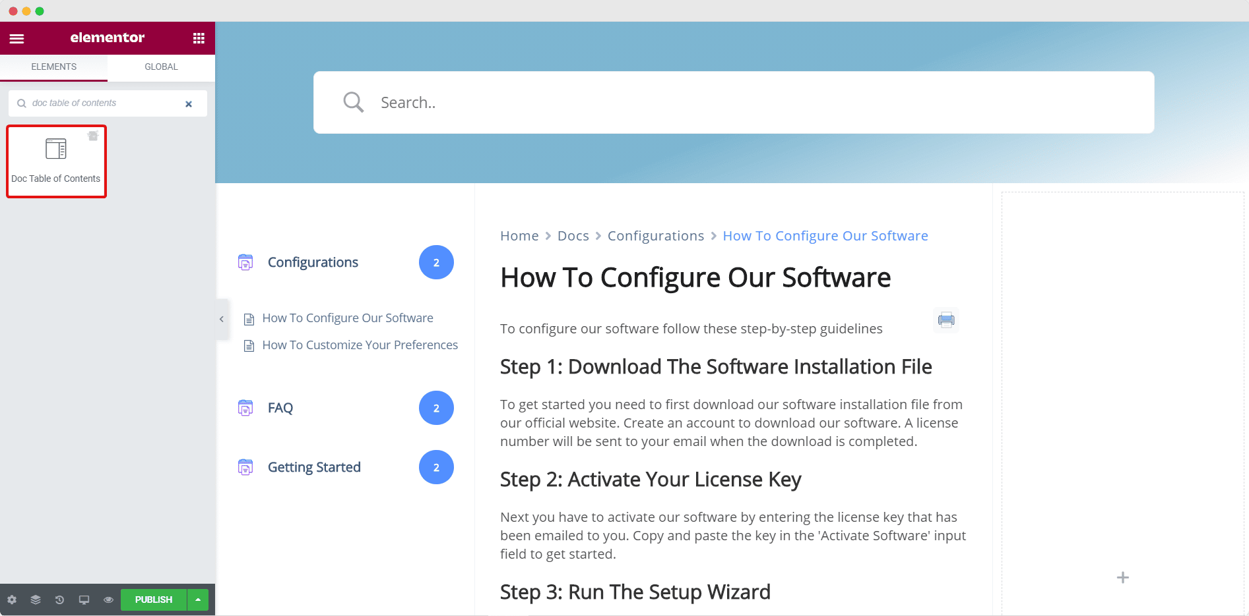Open the Elementor hamburger menu
The image size is (1249, 616).
16,38
